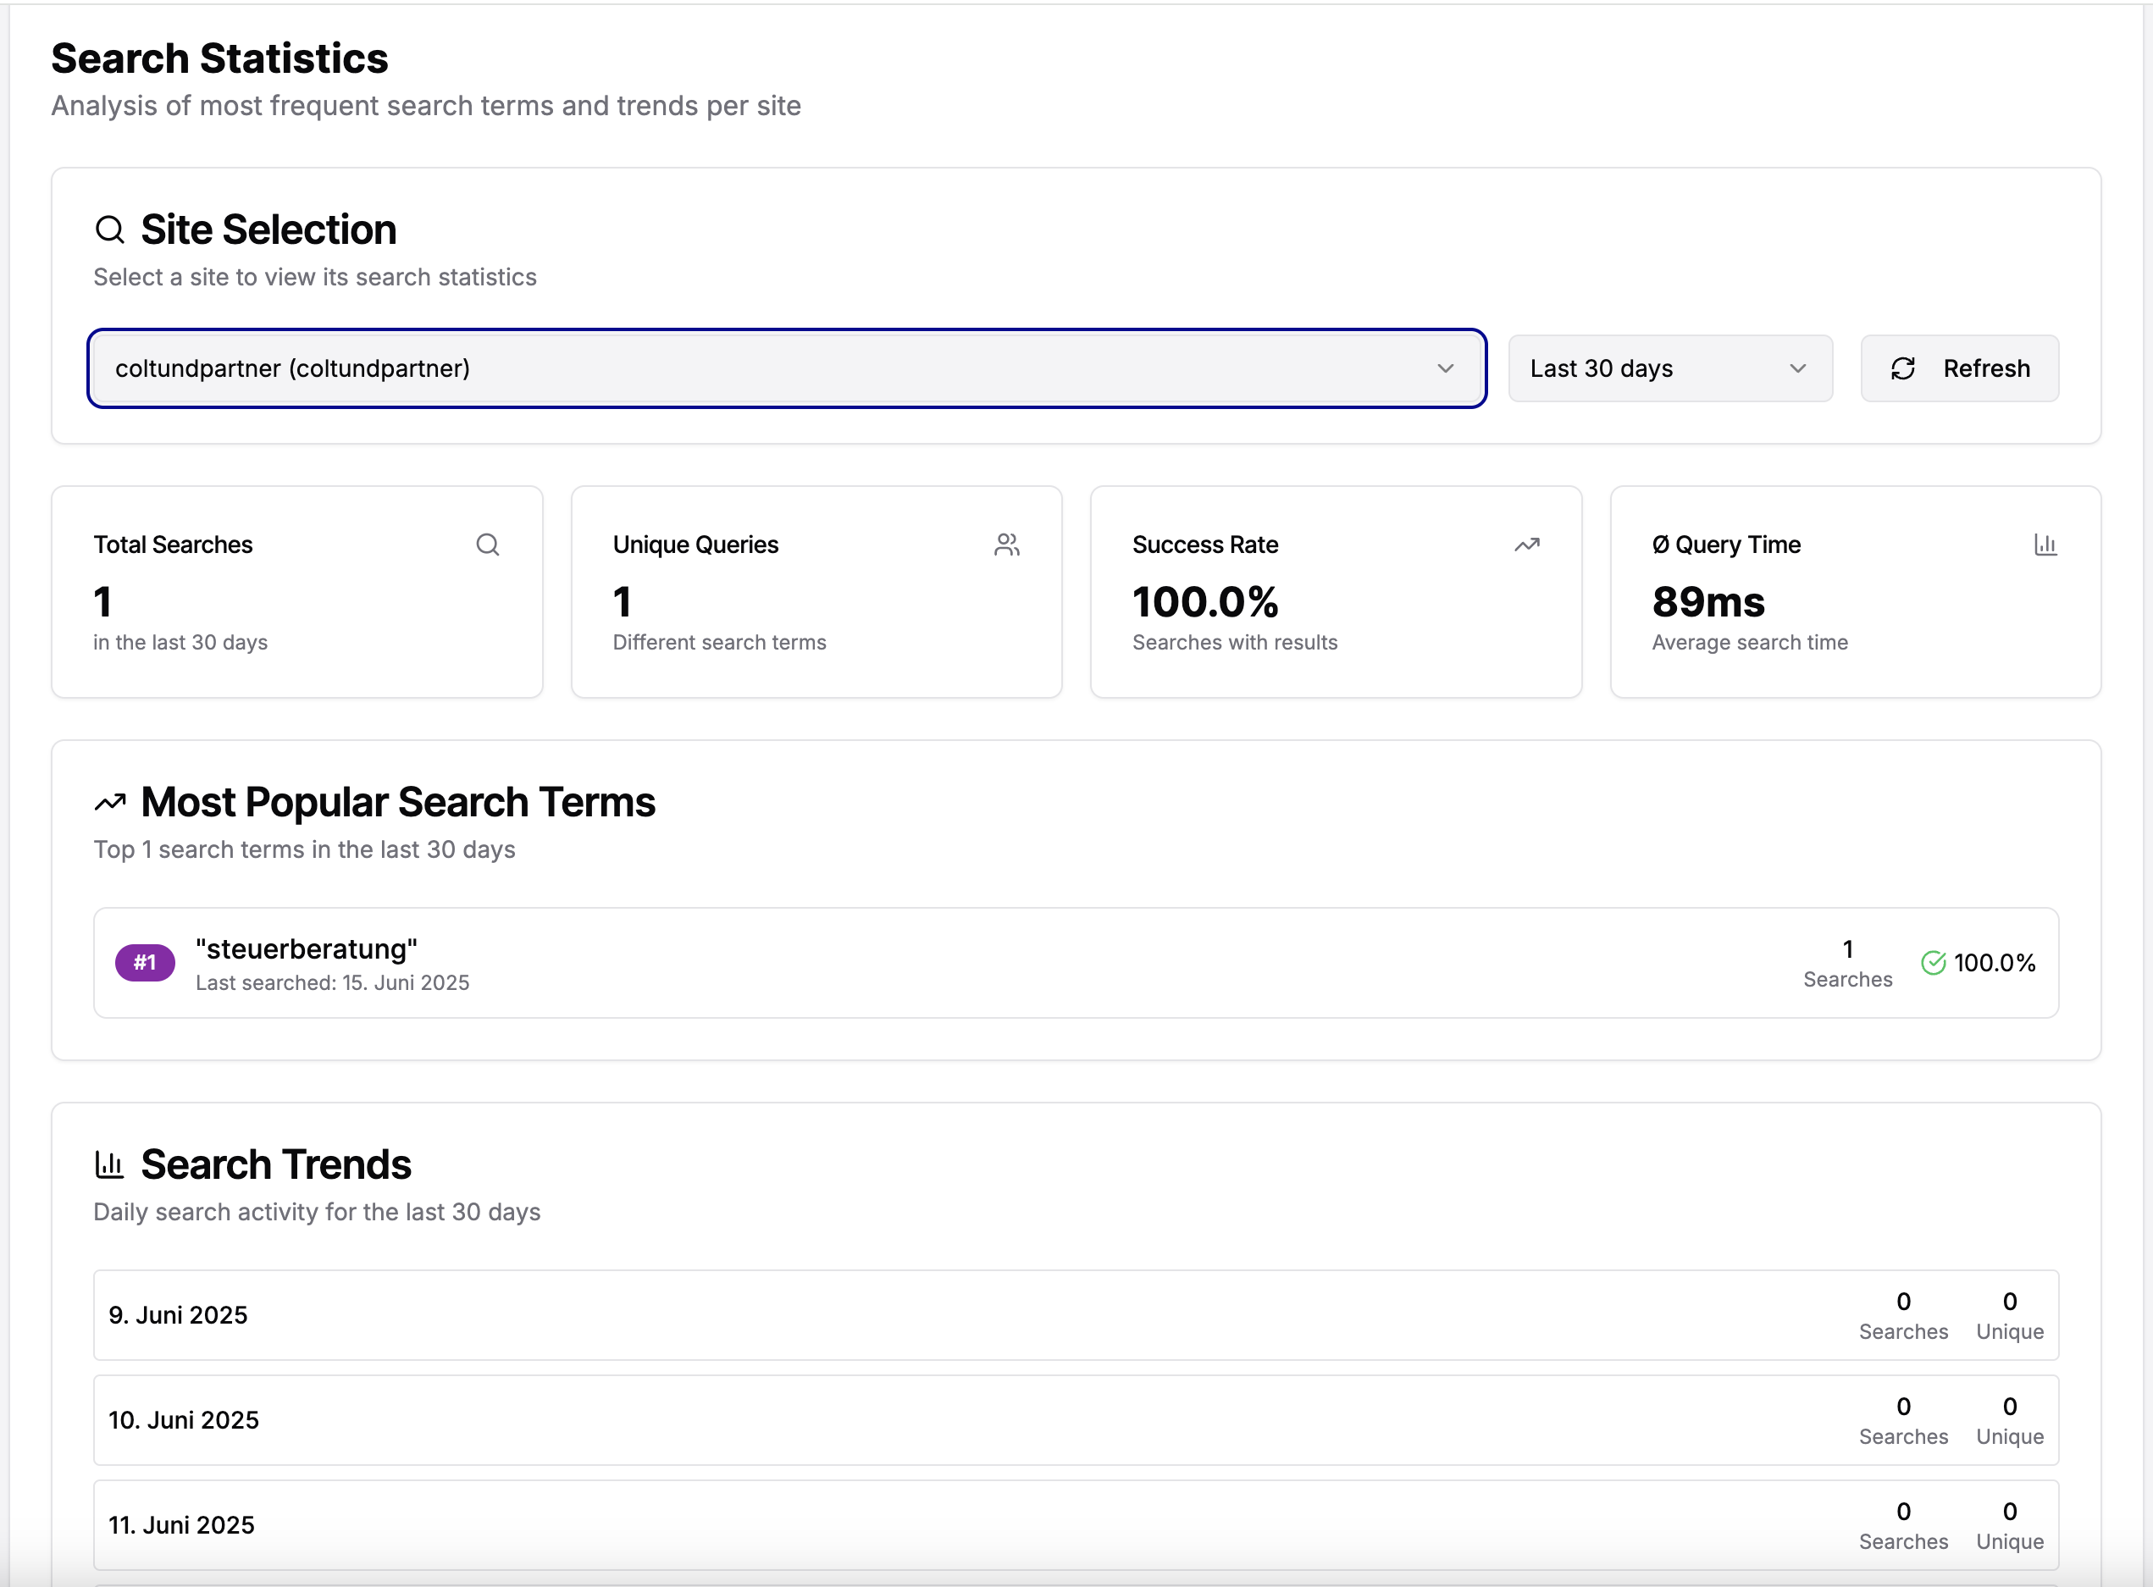This screenshot has width=2153, height=1587.
Task: Click the bar chart icon on Query Time card
Action: click(2046, 544)
